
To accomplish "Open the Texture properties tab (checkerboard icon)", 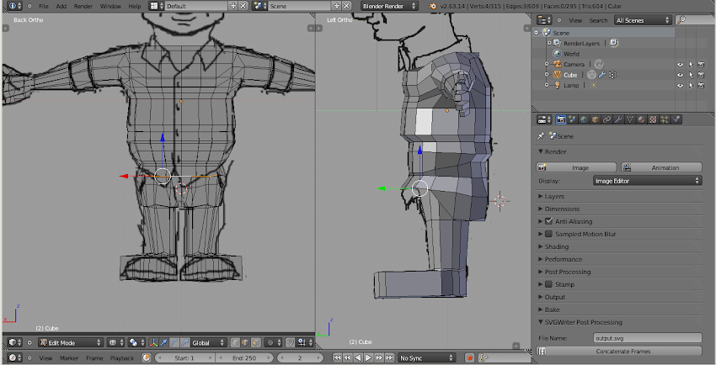I will pyautogui.click(x=653, y=119).
